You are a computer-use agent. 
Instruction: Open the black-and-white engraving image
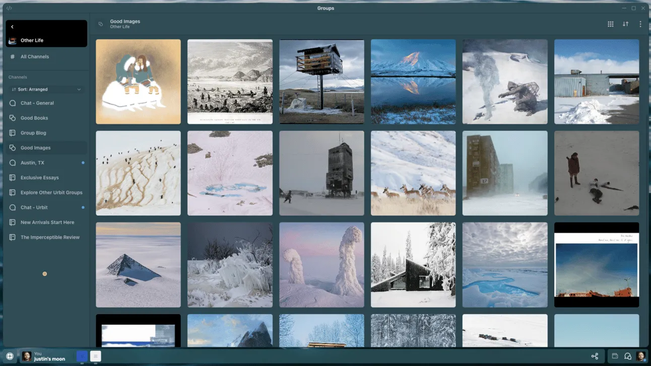230,82
